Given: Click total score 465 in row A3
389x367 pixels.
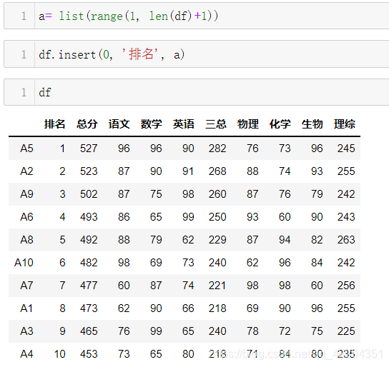Looking at the screenshot, I should point(89,331).
